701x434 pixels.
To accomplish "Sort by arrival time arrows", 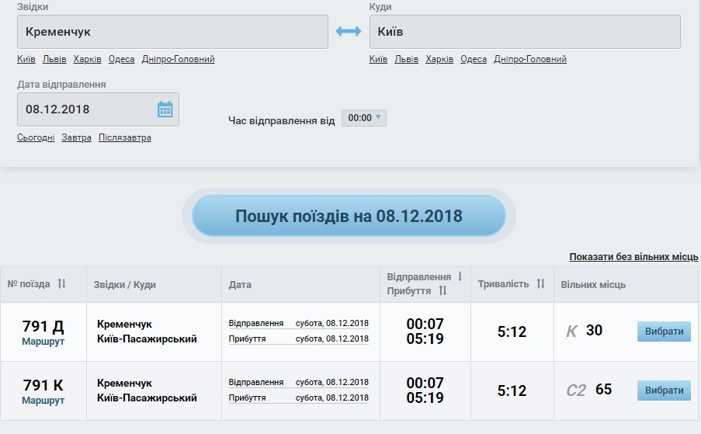I will [x=442, y=291].
